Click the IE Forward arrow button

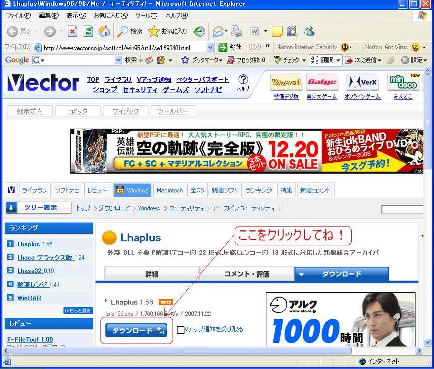coord(50,32)
